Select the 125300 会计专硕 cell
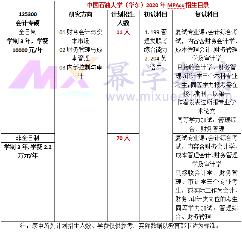This screenshot has width=242, height=232. click(x=27, y=19)
